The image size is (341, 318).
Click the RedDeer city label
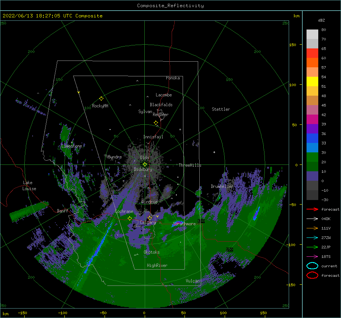[x=161, y=115]
